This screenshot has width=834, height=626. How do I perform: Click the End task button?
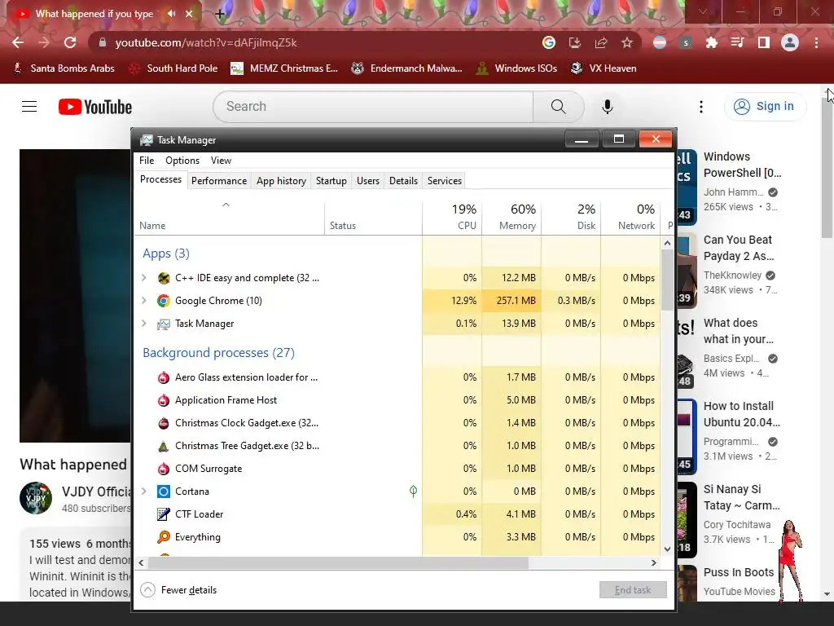click(x=633, y=590)
